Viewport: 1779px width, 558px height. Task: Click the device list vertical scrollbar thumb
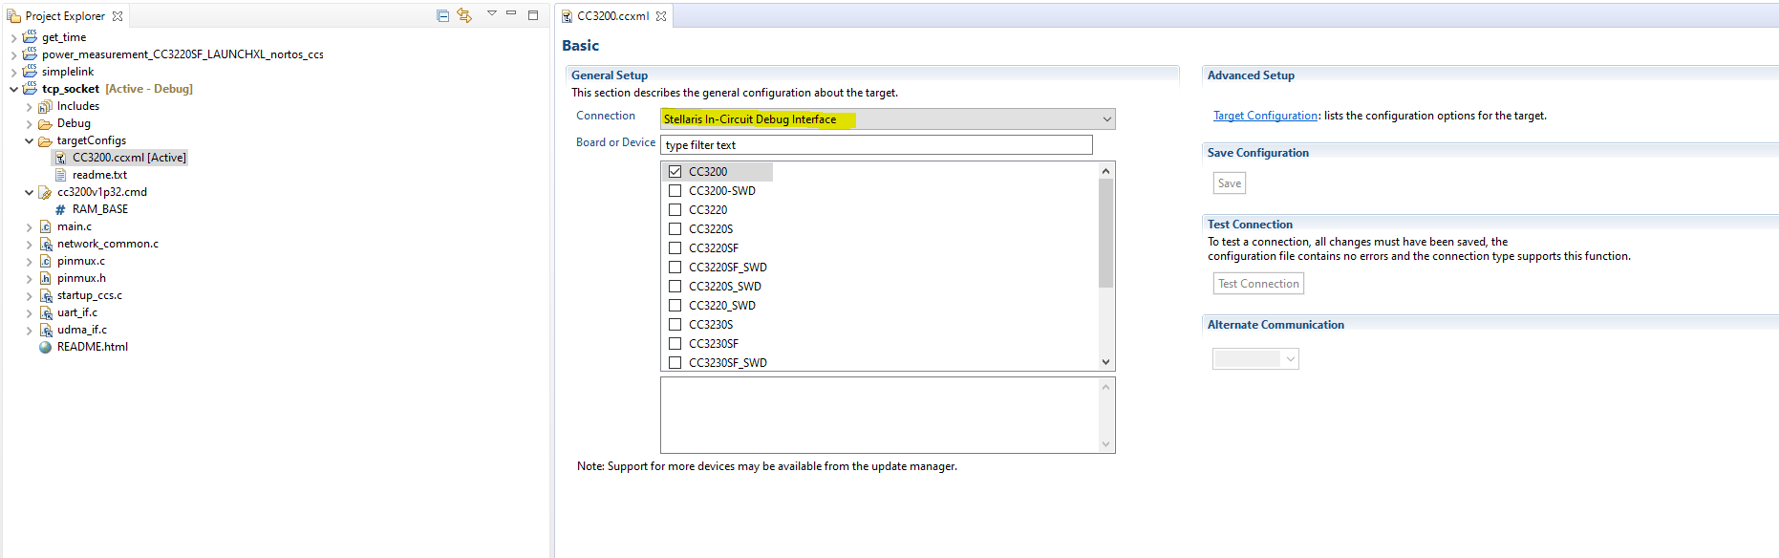(1105, 232)
